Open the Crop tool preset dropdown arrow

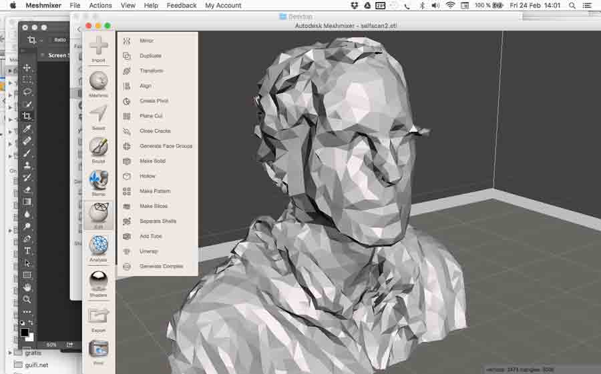[x=41, y=40]
